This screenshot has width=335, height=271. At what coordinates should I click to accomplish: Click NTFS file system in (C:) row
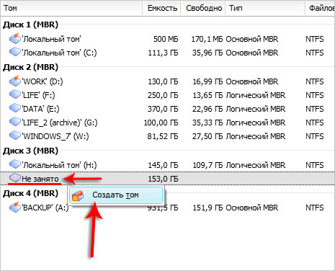pos(315,53)
